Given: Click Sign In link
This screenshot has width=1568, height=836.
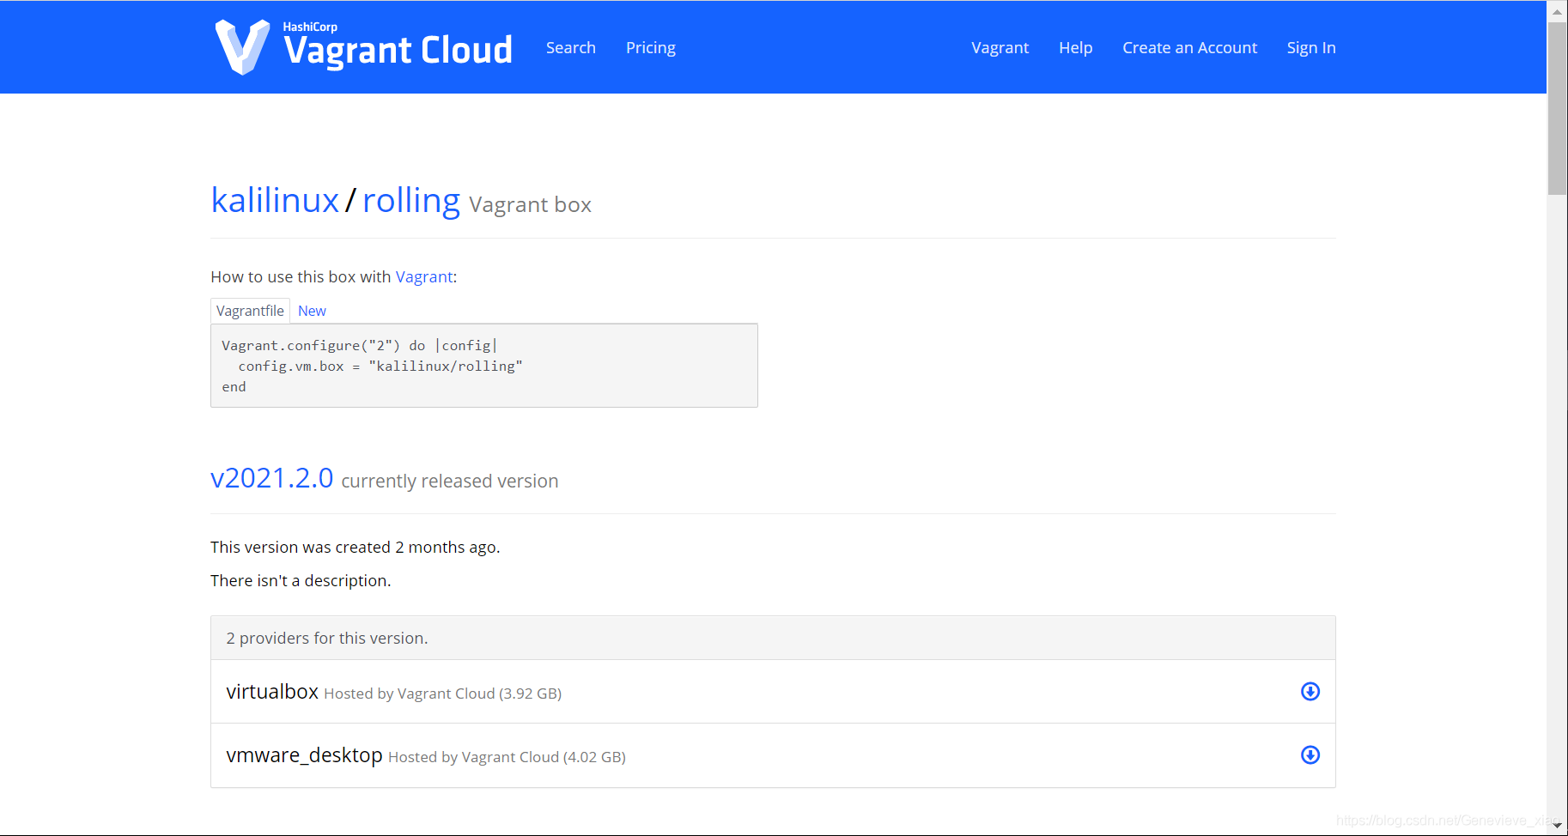Looking at the screenshot, I should [1311, 48].
